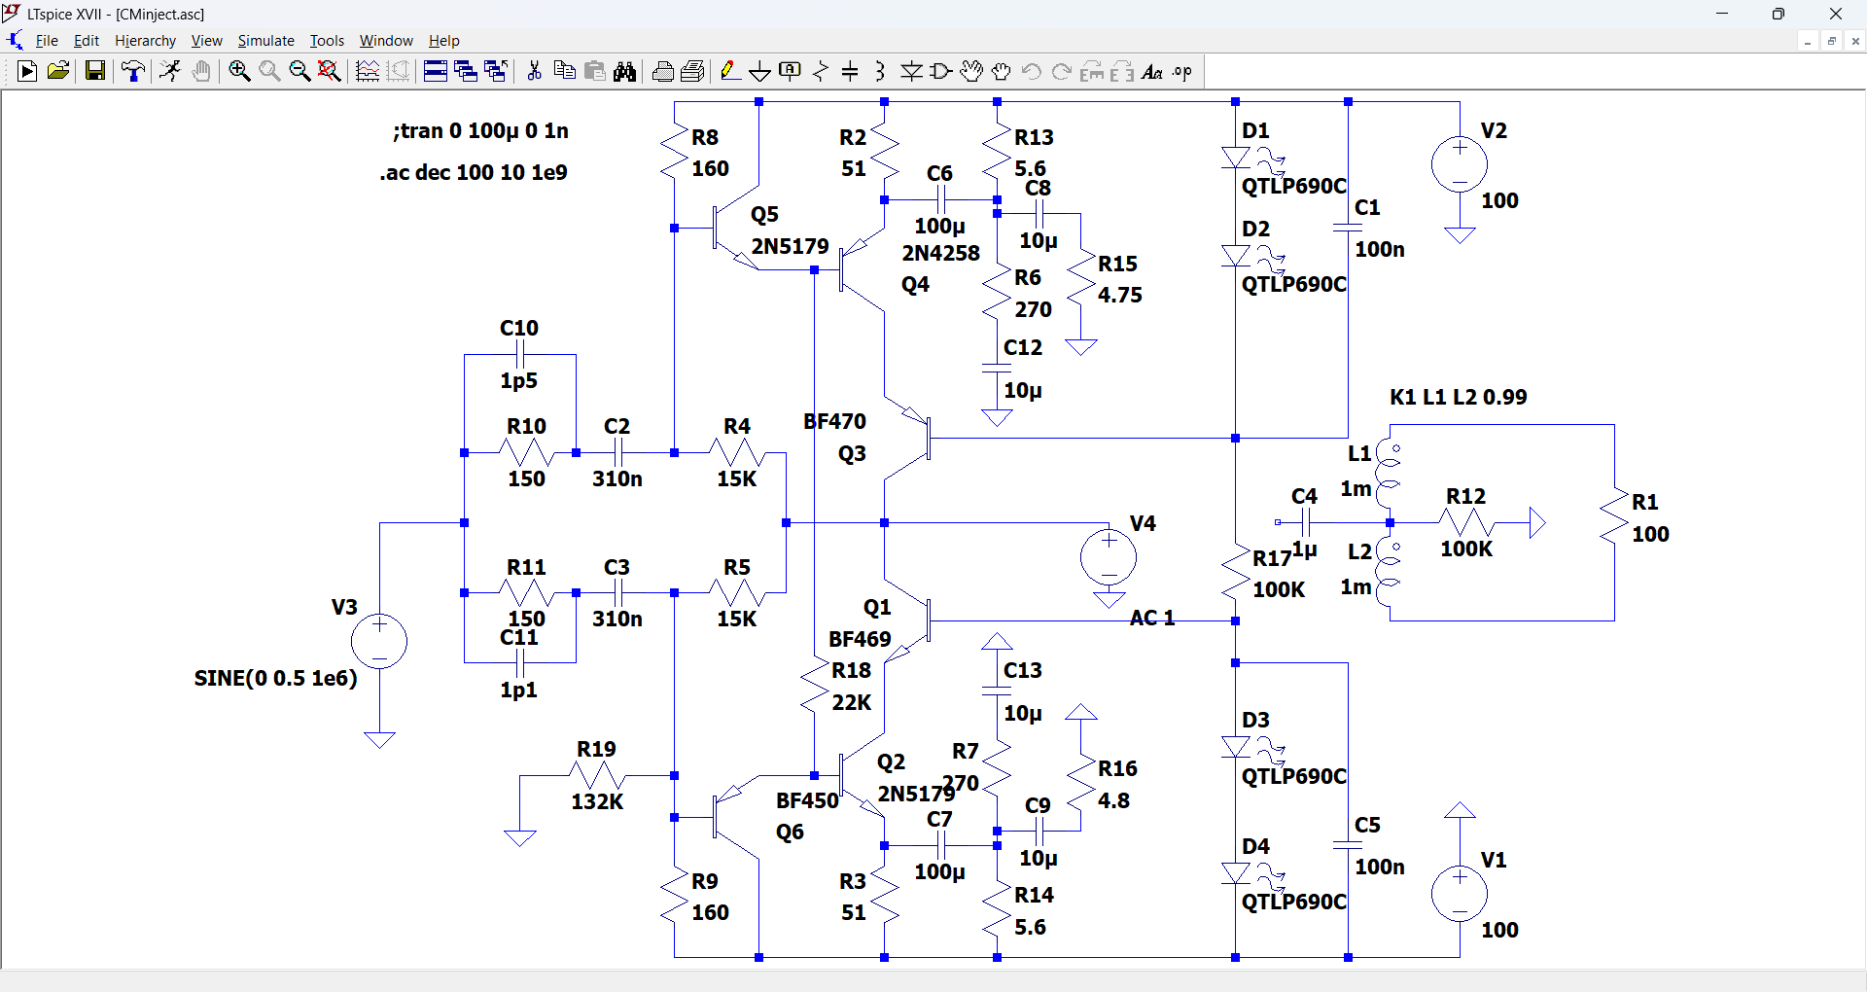Click the "AC 1" value near V4

click(1152, 618)
